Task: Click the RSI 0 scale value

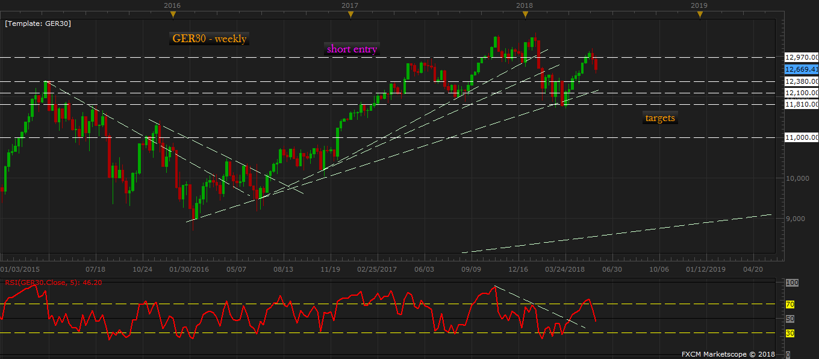Action: click(788, 355)
